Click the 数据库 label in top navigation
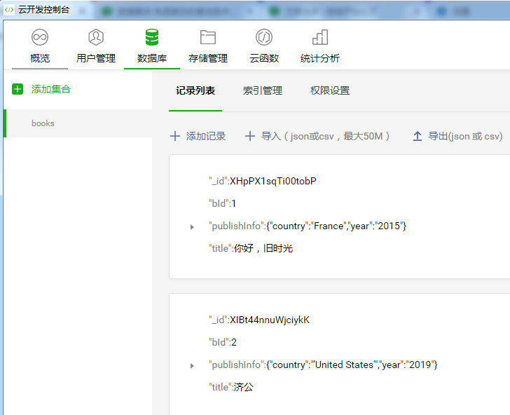The width and height of the screenshot is (510, 415). click(152, 58)
